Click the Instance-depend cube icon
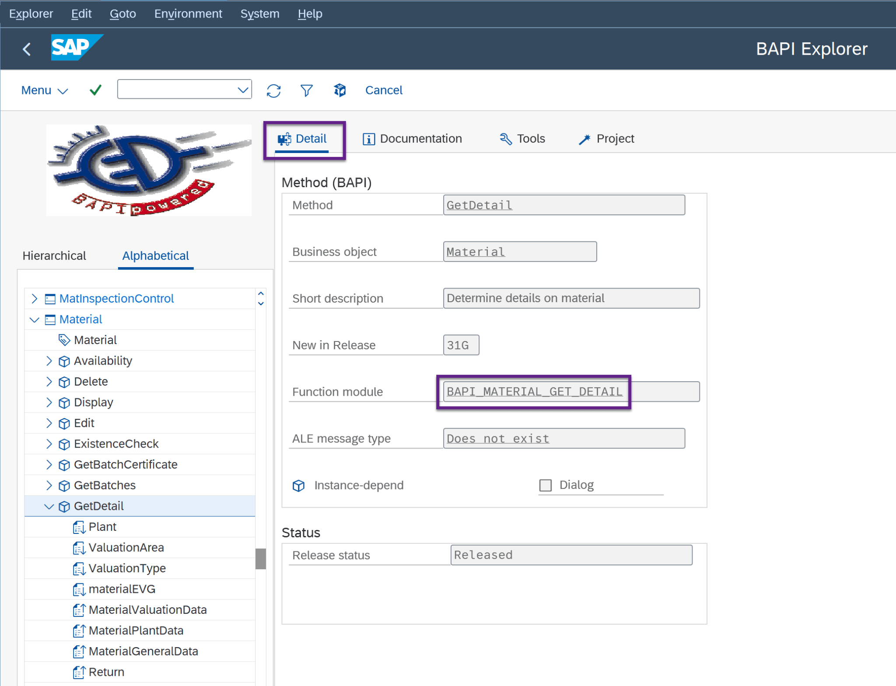 tap(298, 485)
